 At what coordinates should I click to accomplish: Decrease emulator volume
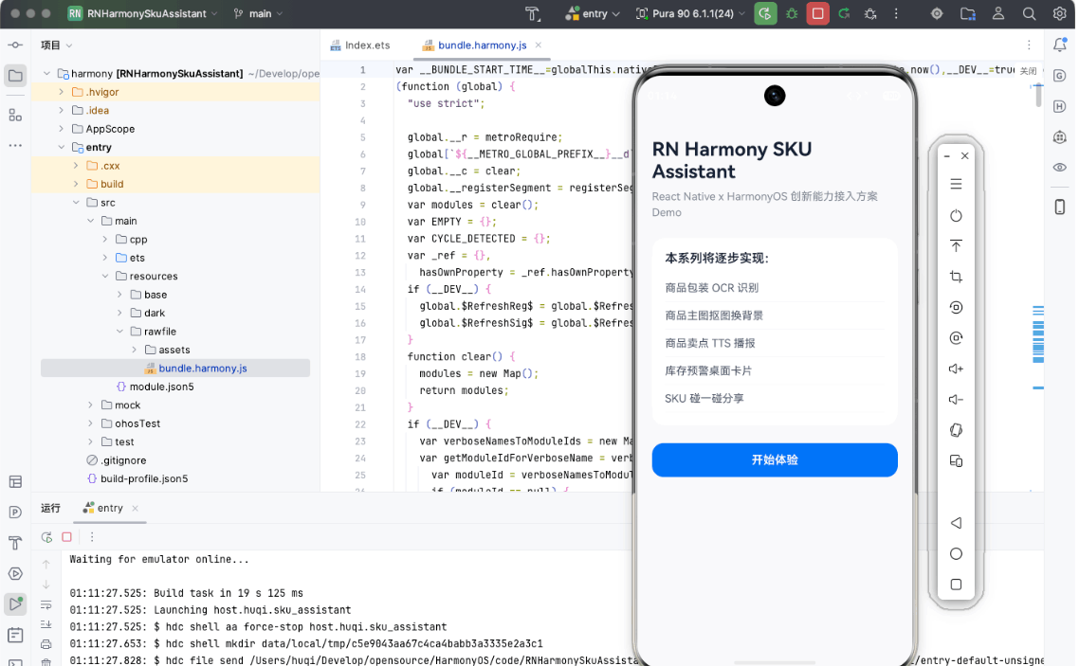[956, 400]
